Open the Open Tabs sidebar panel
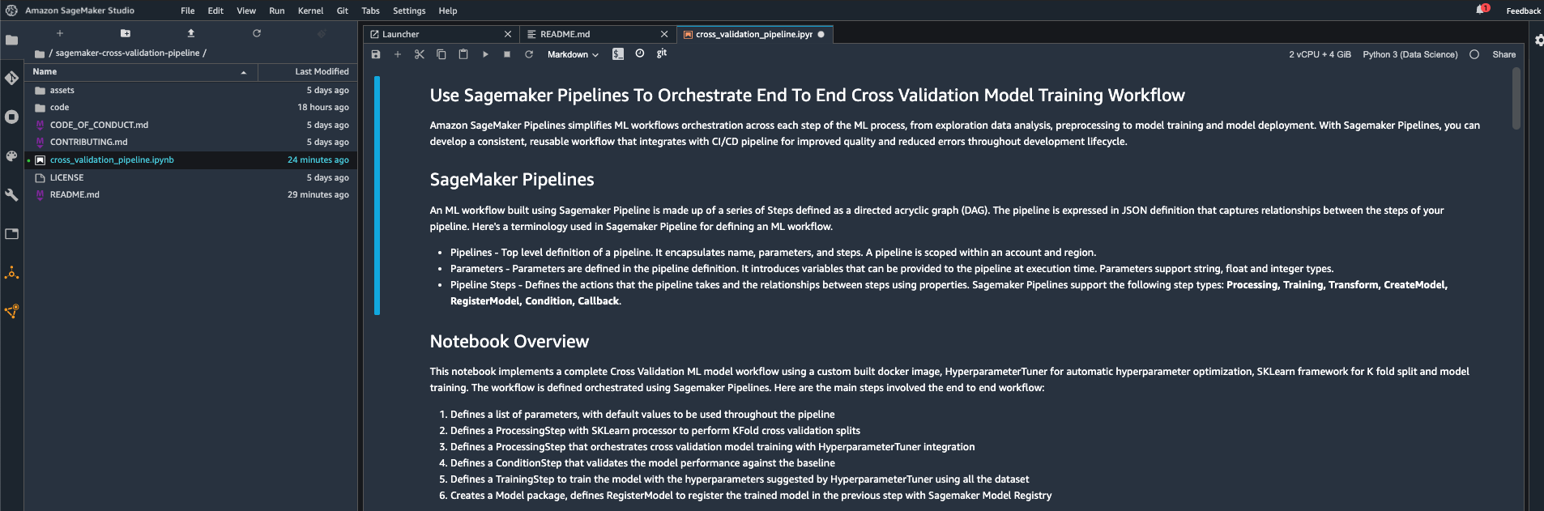This screenshot has width=1544, height=511. [11, 233]
